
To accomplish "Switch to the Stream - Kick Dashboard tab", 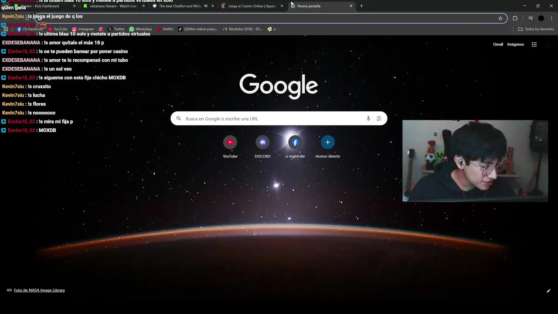I will (39, 6).
